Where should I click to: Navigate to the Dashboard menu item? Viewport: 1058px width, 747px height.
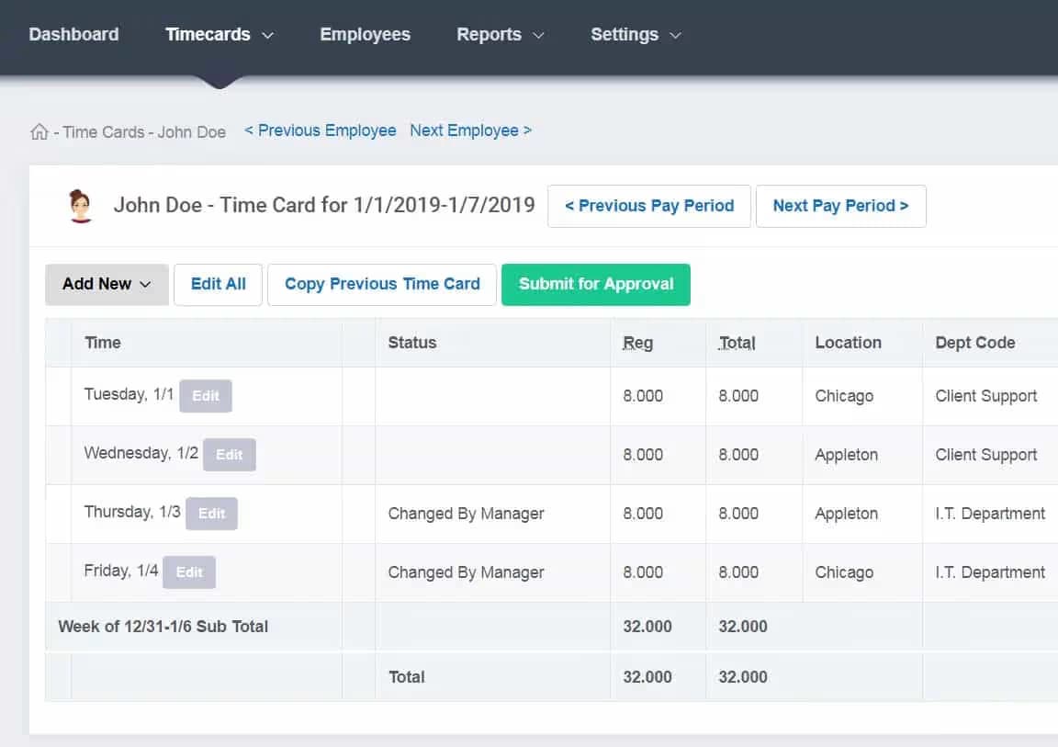click(x=73, y=34)
